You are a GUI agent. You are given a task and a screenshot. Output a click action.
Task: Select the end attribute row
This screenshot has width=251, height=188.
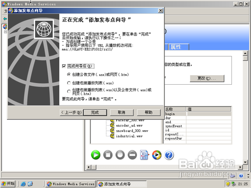coord(198,122)
